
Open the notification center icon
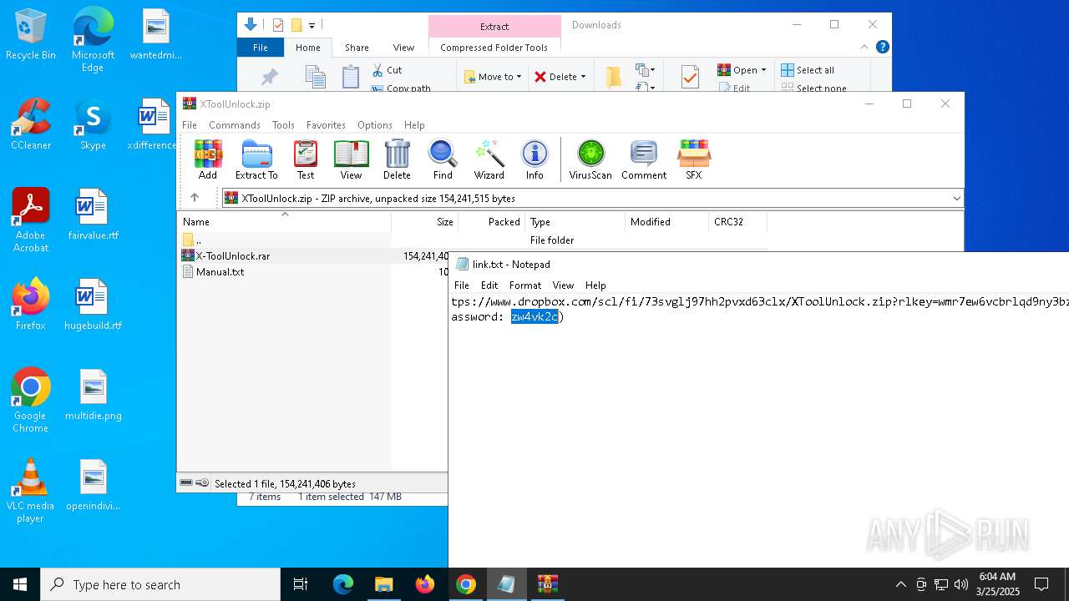pos(1041,584)
